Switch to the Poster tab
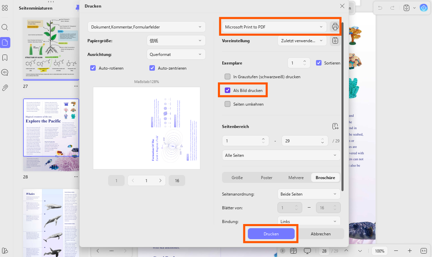The height and width of the screenshot is (257, 432). 266,177
